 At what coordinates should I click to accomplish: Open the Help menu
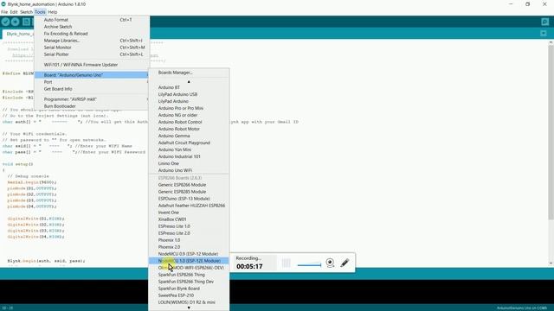click(x=52, y=12)
